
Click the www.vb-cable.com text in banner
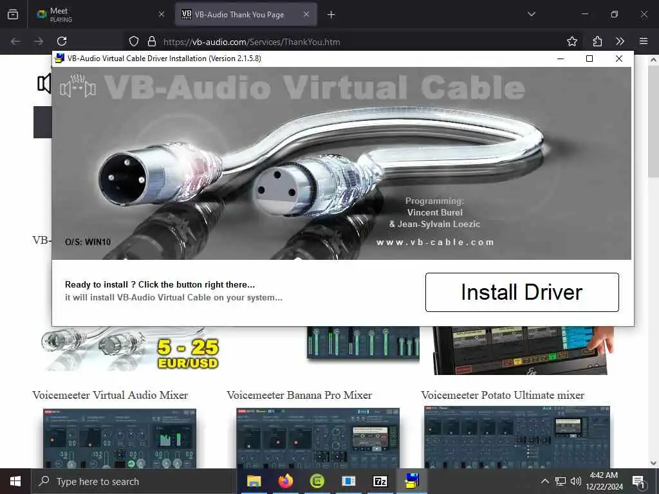click(x=435, y=242)
